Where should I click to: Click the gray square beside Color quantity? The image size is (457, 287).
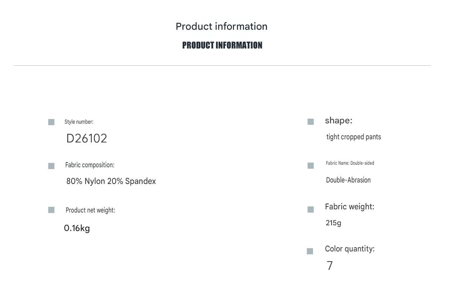coord(310,251)
